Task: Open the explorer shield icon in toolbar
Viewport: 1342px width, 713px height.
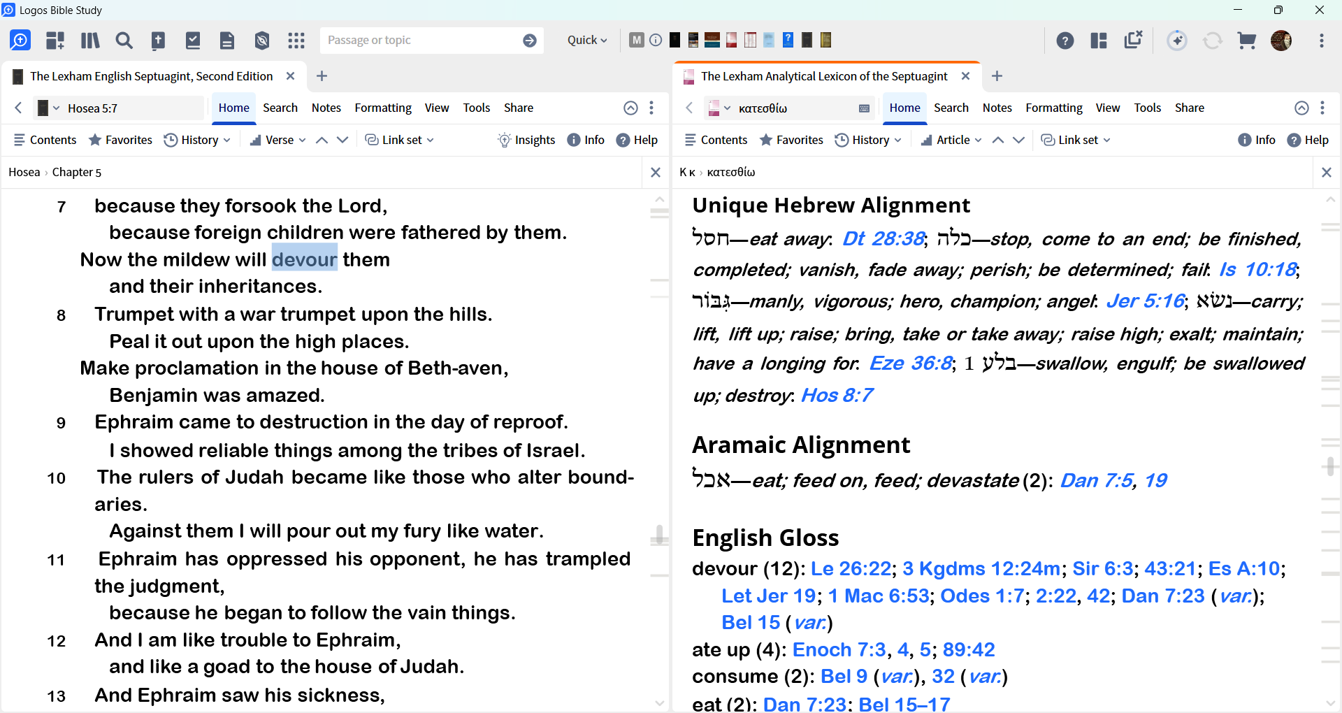Action: point(262,41)
